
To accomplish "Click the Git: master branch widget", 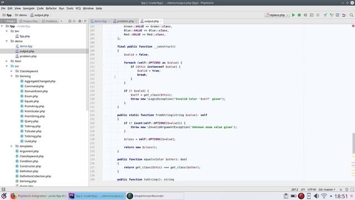I will point(327,189).
